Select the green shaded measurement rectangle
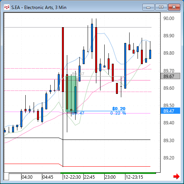This screenshot has height=184, width=184. [x=71, y=94]
